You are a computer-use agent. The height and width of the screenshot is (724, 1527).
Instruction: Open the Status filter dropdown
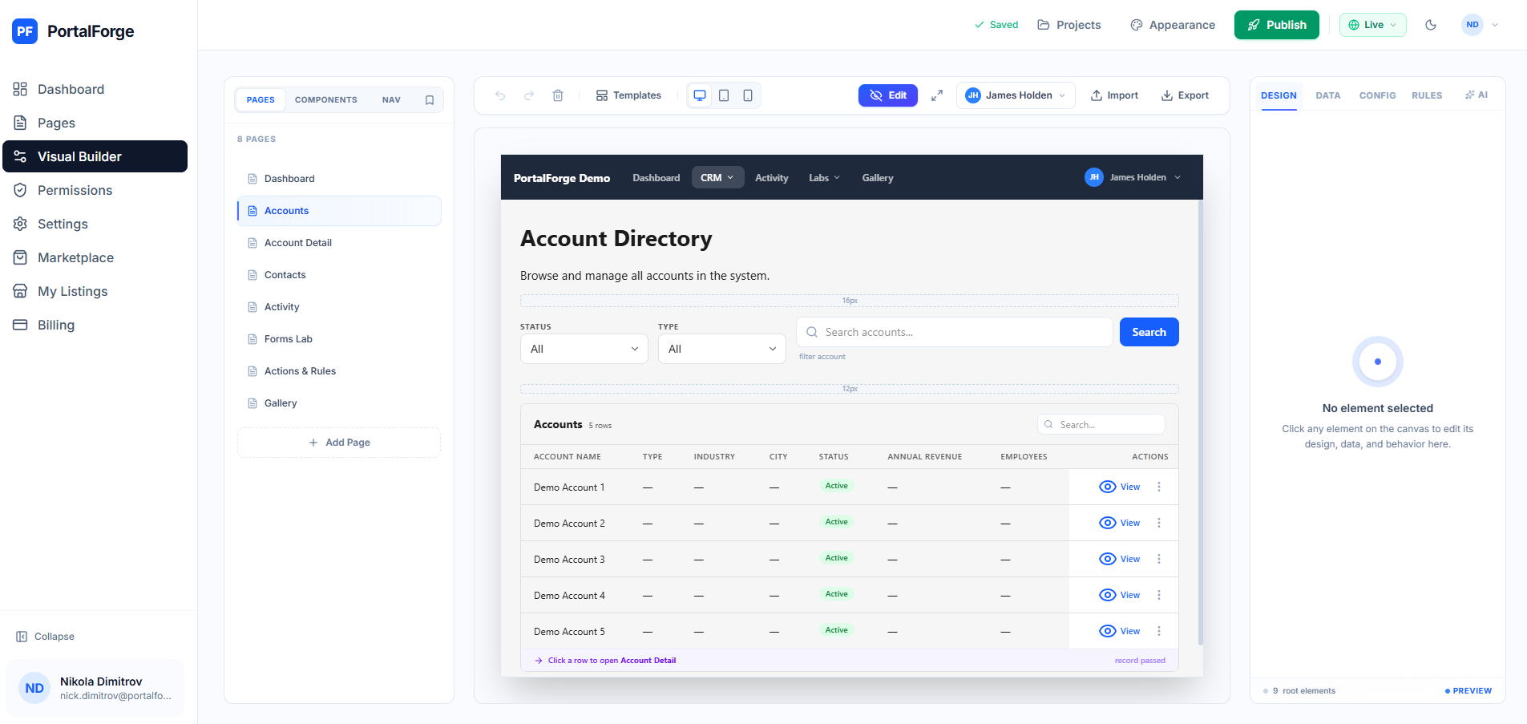coord(584,349)
